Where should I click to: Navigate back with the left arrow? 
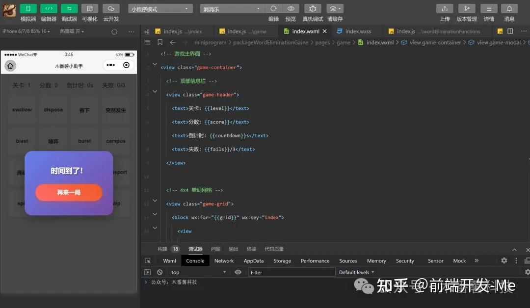173,42
